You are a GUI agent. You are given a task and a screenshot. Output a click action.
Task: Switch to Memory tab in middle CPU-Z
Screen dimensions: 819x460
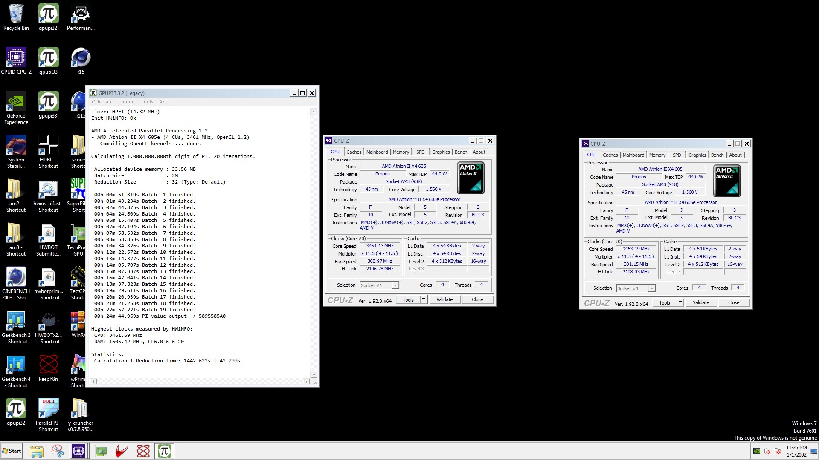pos(401,152)
